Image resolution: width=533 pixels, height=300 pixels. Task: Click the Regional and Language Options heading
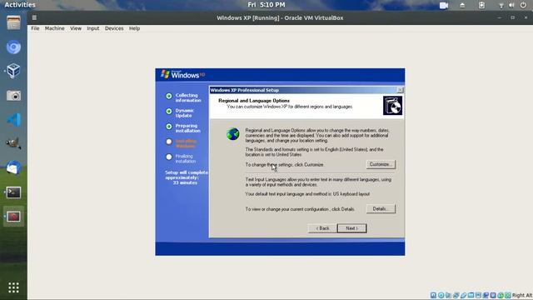tap(254, 101)
